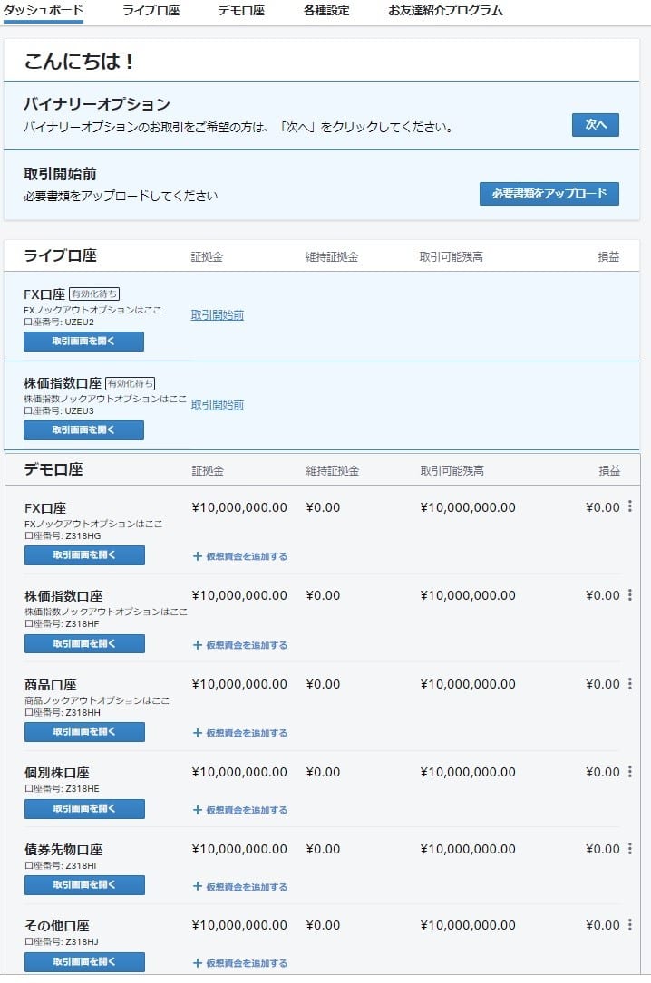Click the 次へ button for binary options

pyautogui.click(x=595, y=125)
